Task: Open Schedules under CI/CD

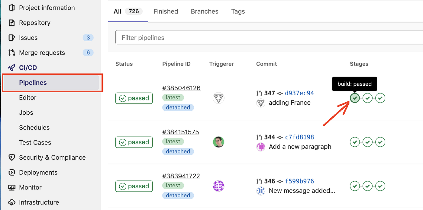Action: tap(34, 127)
